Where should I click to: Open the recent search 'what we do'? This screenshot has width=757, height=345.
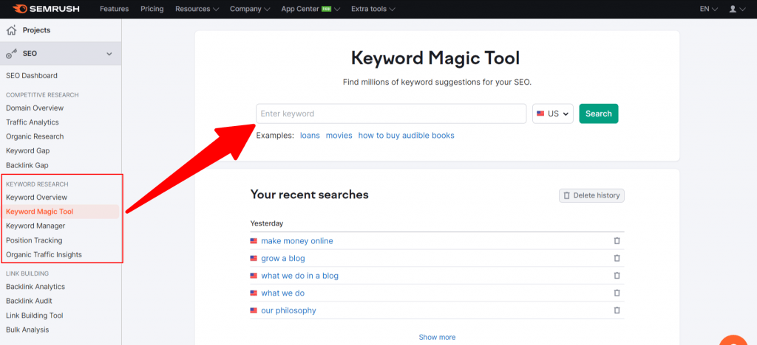283,293
